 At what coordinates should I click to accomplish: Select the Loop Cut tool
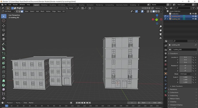tap(4, 72)
